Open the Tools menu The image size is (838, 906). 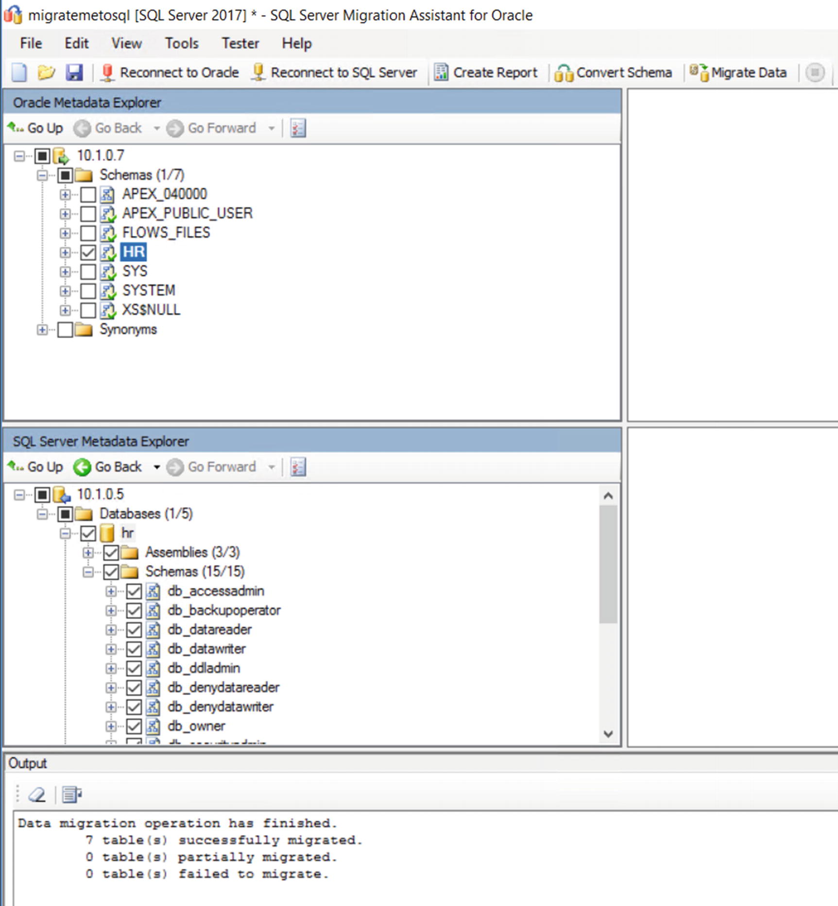click(182, 43)
